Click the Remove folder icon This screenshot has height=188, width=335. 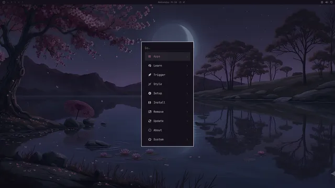click(x=150, y=112)
